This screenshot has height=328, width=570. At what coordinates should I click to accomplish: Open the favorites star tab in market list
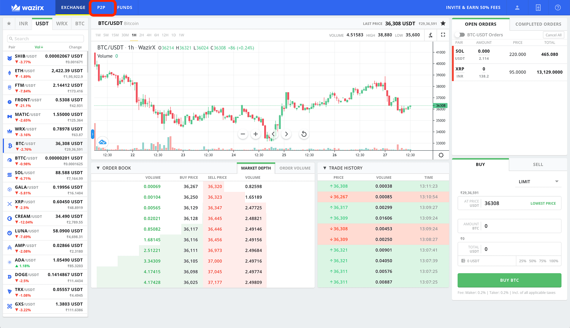click(9, 23)
